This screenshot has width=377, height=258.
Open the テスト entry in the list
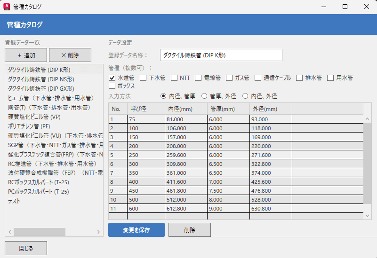pyautogui.click(x=14, y=201)
